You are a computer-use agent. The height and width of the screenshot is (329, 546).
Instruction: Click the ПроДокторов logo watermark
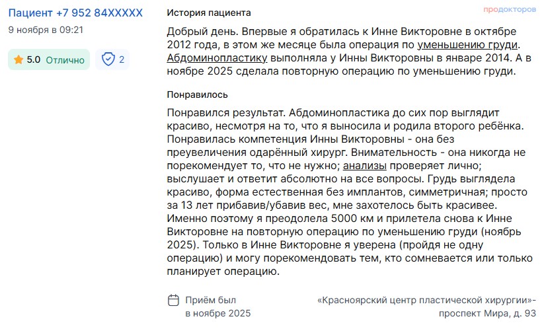coord(508,11)
